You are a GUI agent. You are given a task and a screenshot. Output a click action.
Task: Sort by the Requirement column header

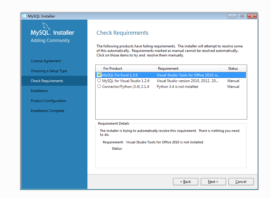point(188,69)
